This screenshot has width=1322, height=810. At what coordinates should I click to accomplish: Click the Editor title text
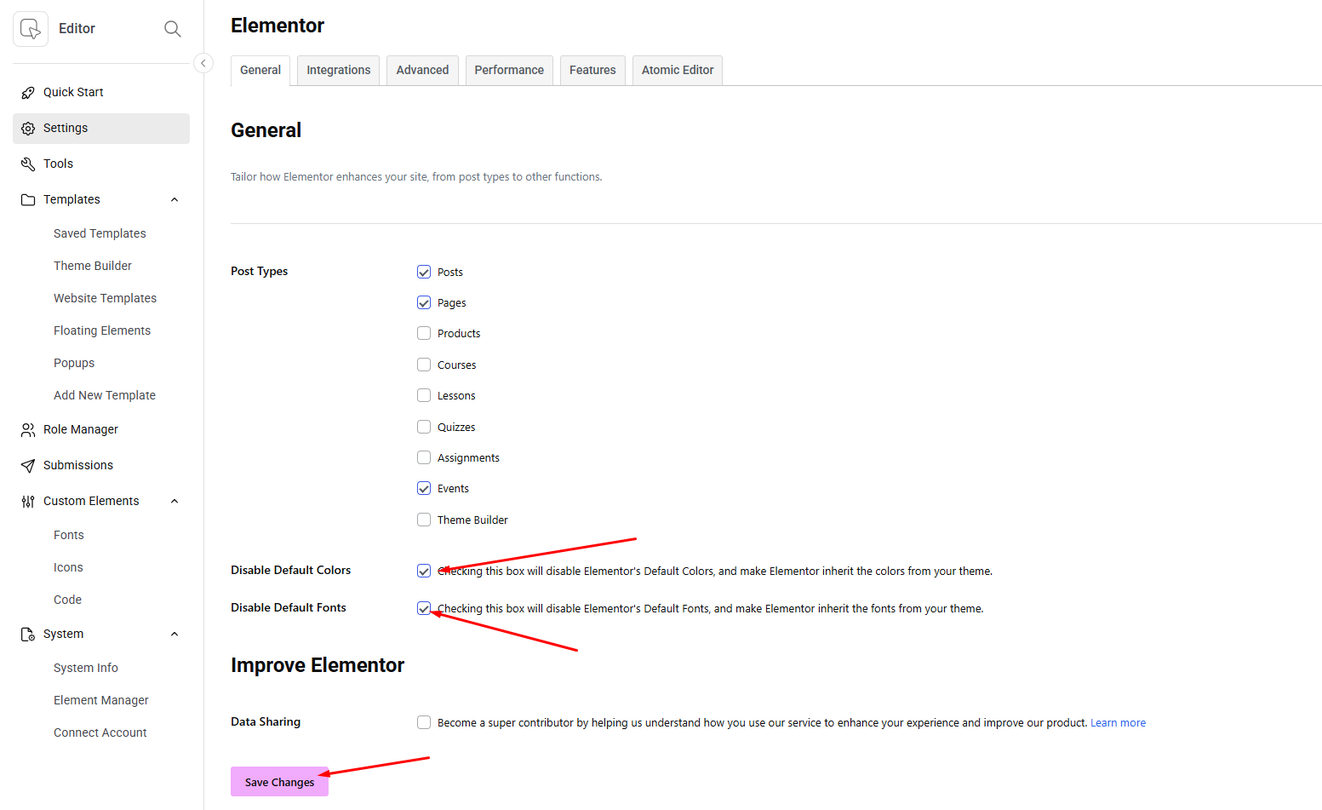coord(77,29)
